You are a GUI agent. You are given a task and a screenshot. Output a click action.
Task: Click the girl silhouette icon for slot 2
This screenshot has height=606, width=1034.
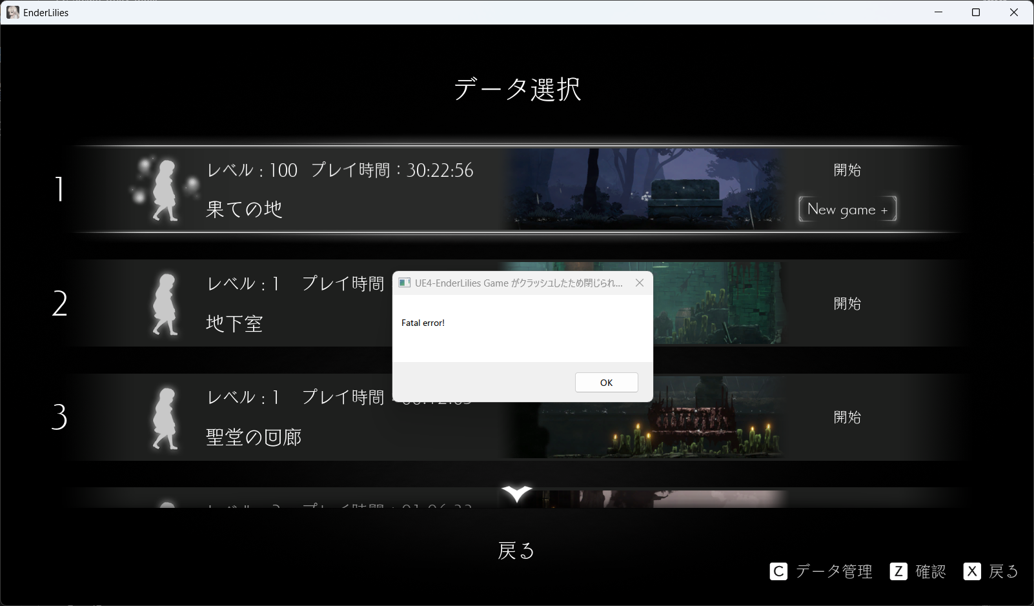(x=165, y=304)
